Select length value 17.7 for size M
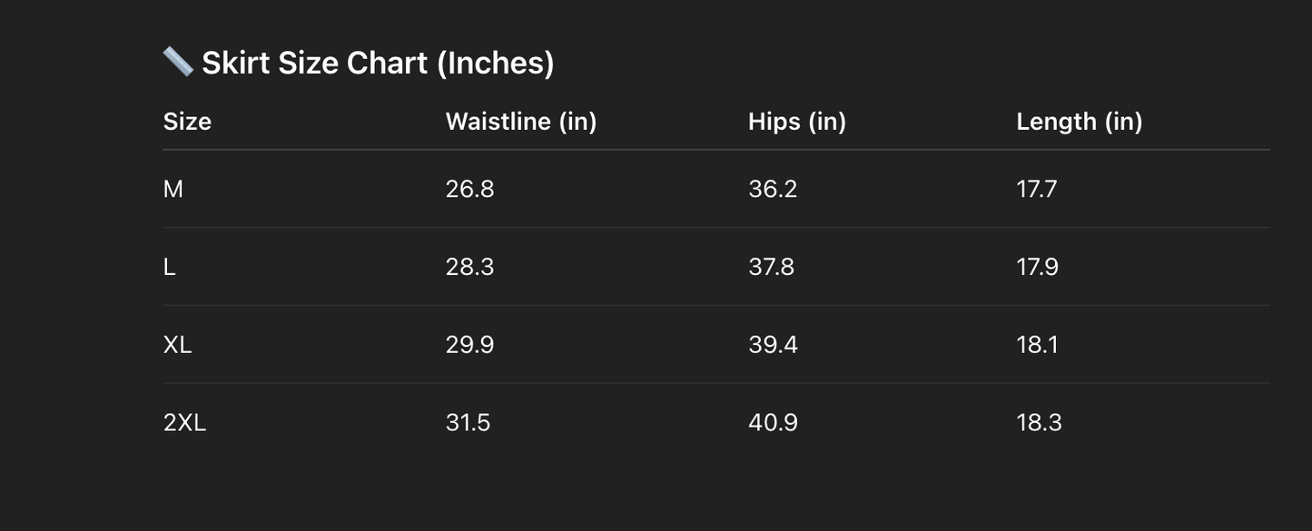This screenshot has height=531, width=1312. 1037,189
